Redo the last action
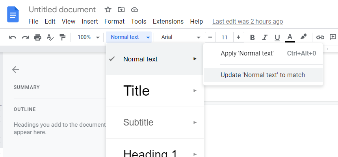This screenshot has width=338, height=157. tap(25, 37)
